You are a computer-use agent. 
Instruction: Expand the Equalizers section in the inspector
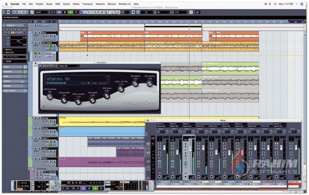tap(12, 72)
